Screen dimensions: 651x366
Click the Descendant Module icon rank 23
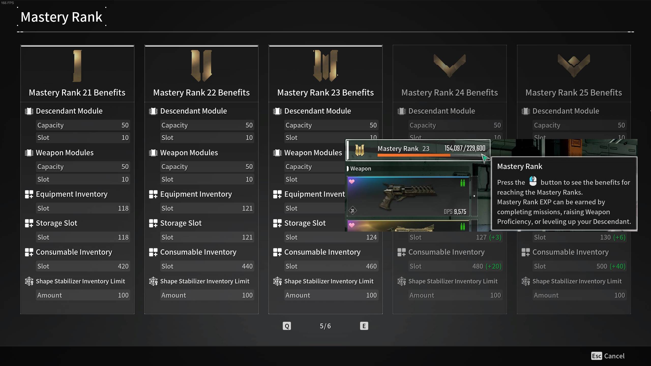pyautogui.click(x=278, y=111)
